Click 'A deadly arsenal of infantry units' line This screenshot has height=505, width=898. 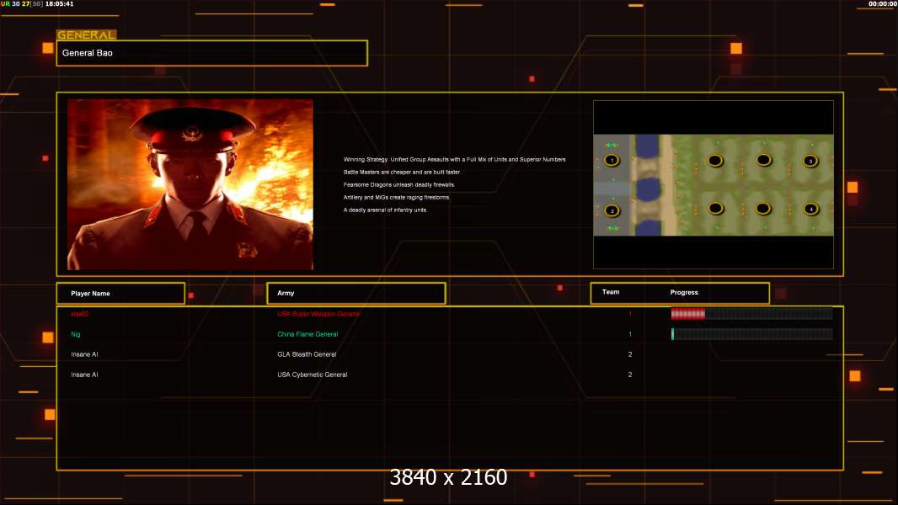click(386, 210)
